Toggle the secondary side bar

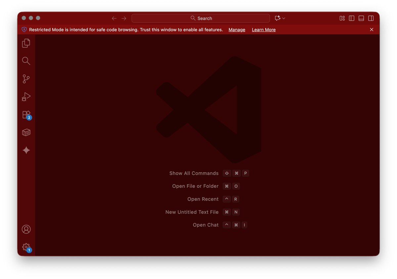(371, 18)
